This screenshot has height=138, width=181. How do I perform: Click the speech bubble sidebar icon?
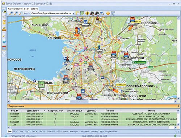(x=4, y=53)
